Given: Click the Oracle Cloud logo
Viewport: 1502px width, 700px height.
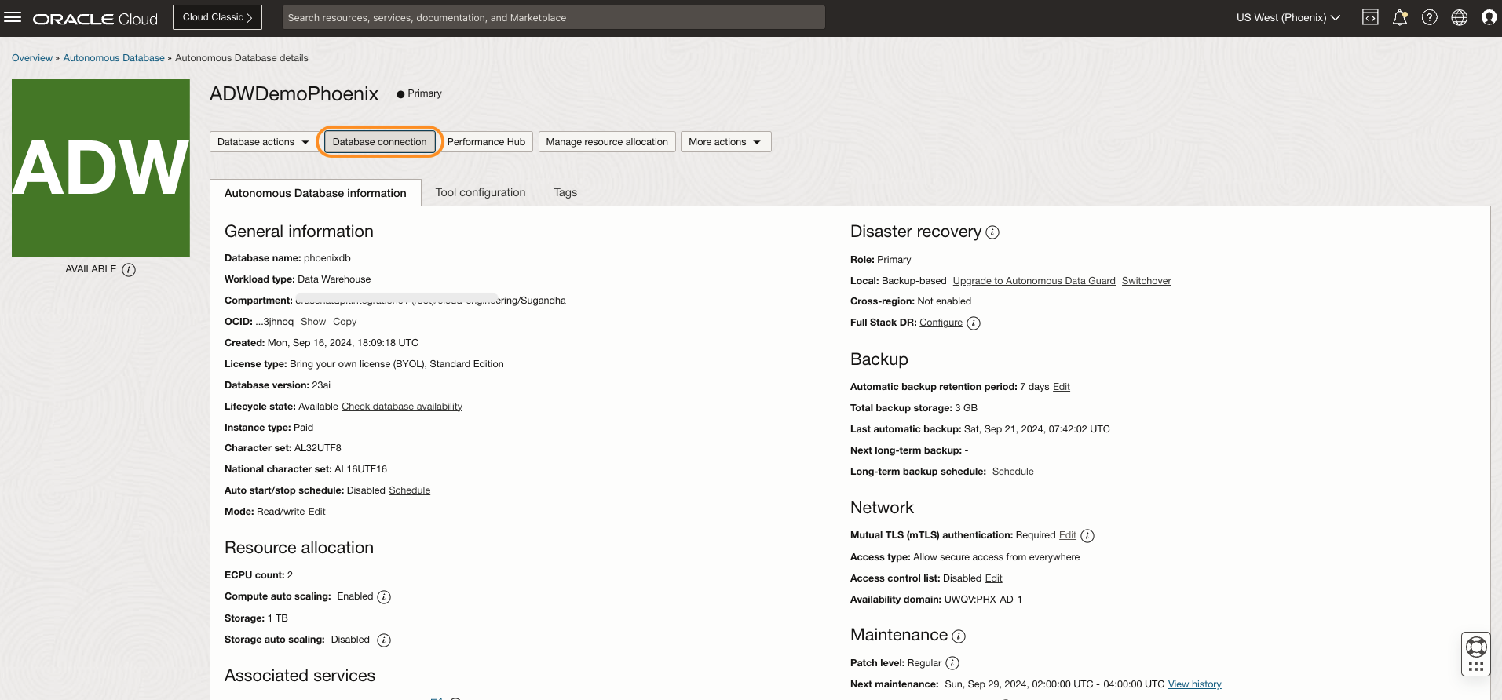Looking at the screenshot, I should point(95,19).
